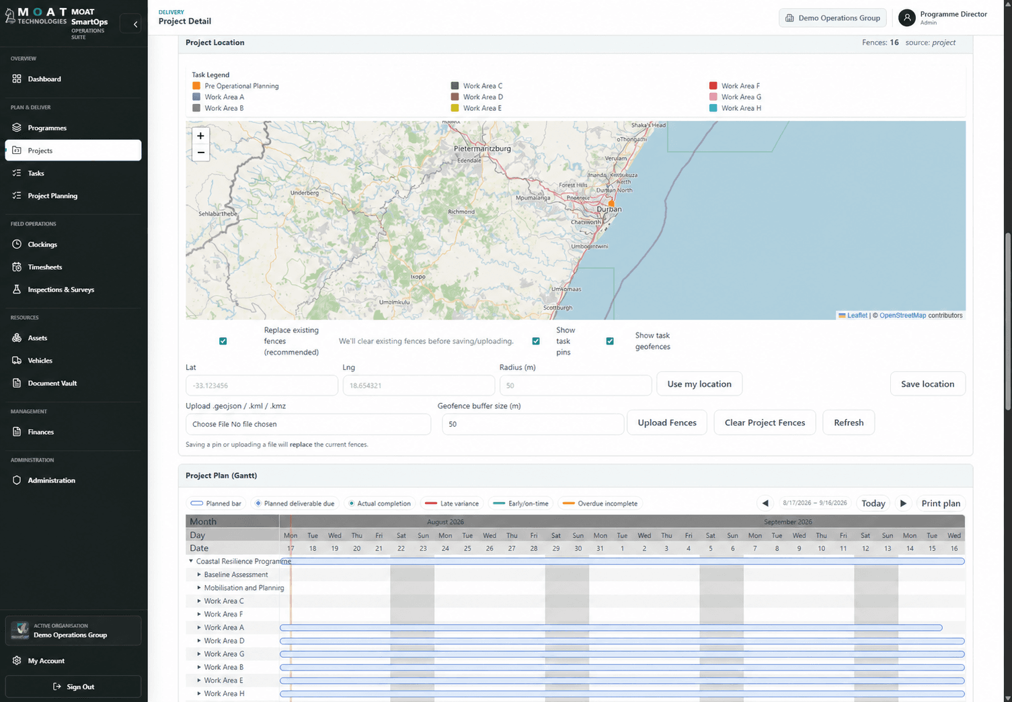This screenshot has height=702, width=1012.
Task: Click Work Area A planned bar
Action: [x=611, y=627]
